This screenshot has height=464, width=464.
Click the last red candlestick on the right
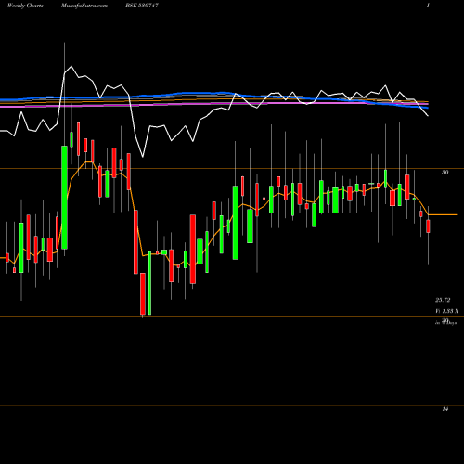(428, 226)
